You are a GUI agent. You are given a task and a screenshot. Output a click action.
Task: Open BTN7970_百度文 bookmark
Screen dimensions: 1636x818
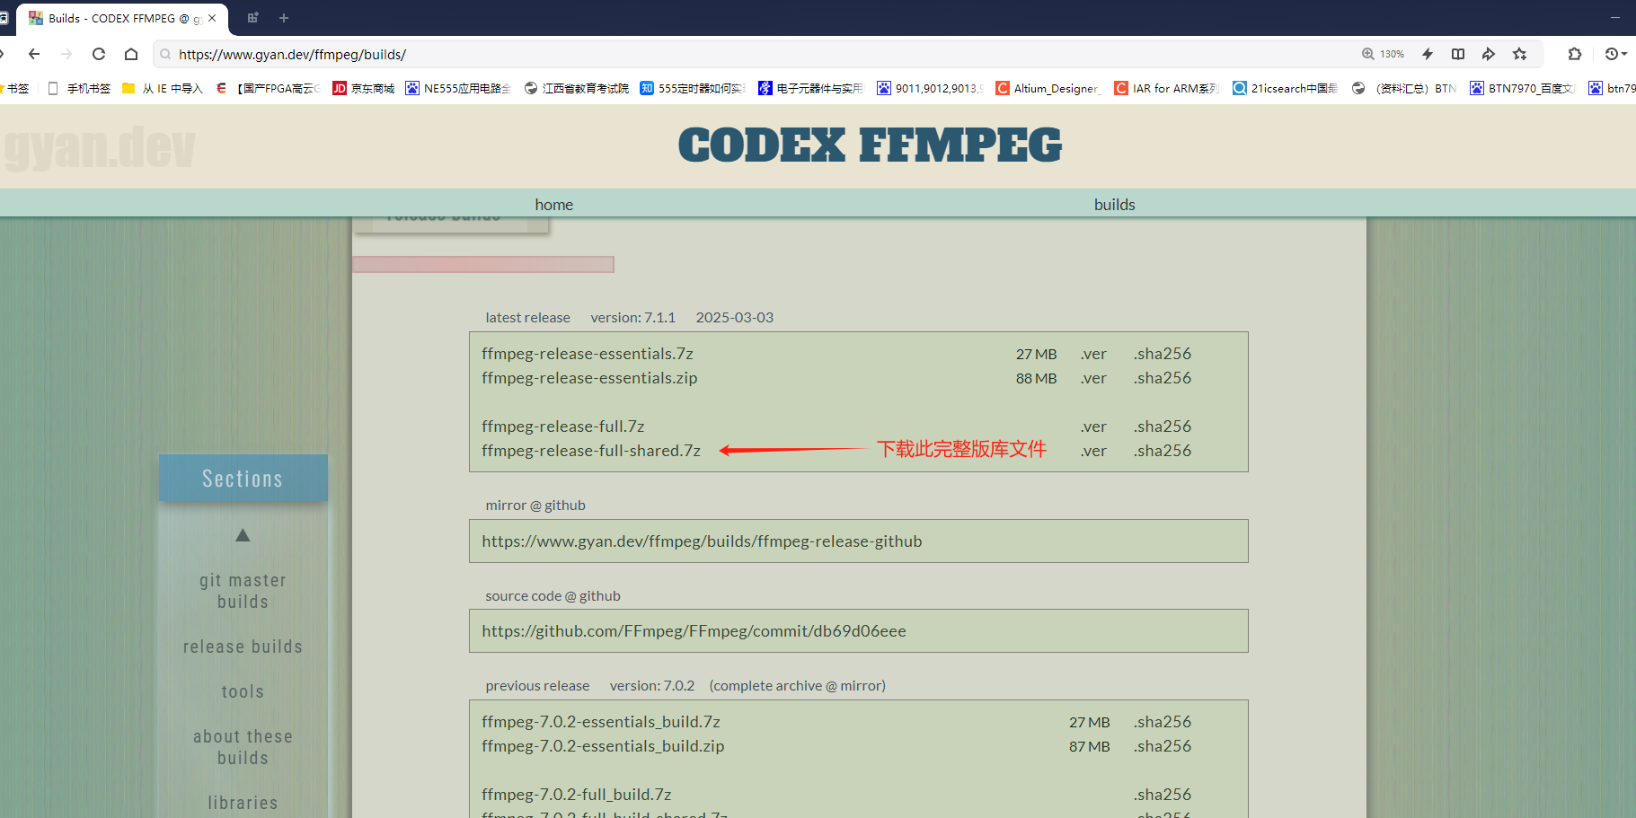(x=1523, y=88)
